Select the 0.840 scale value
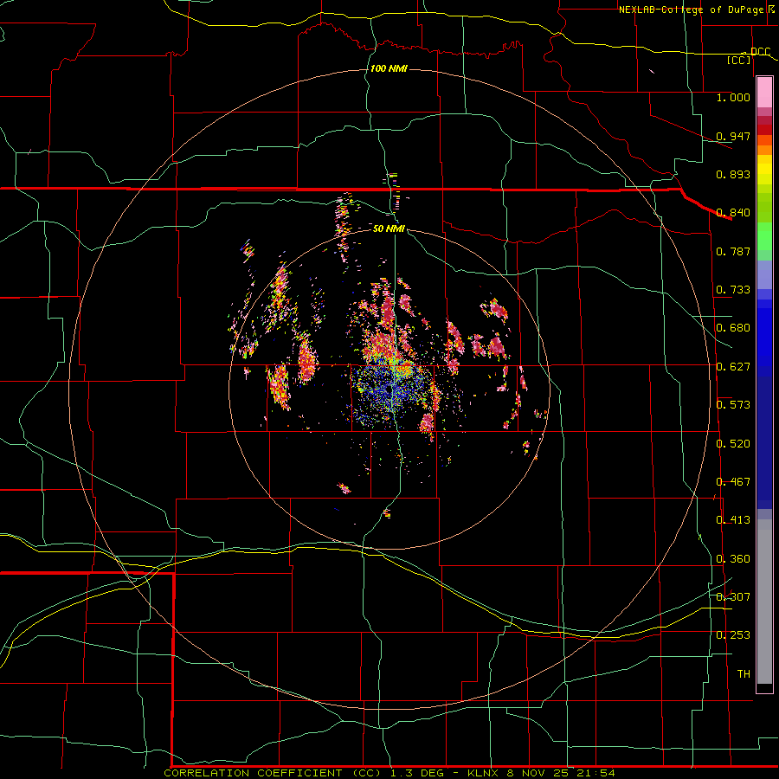 click(733, 213)
